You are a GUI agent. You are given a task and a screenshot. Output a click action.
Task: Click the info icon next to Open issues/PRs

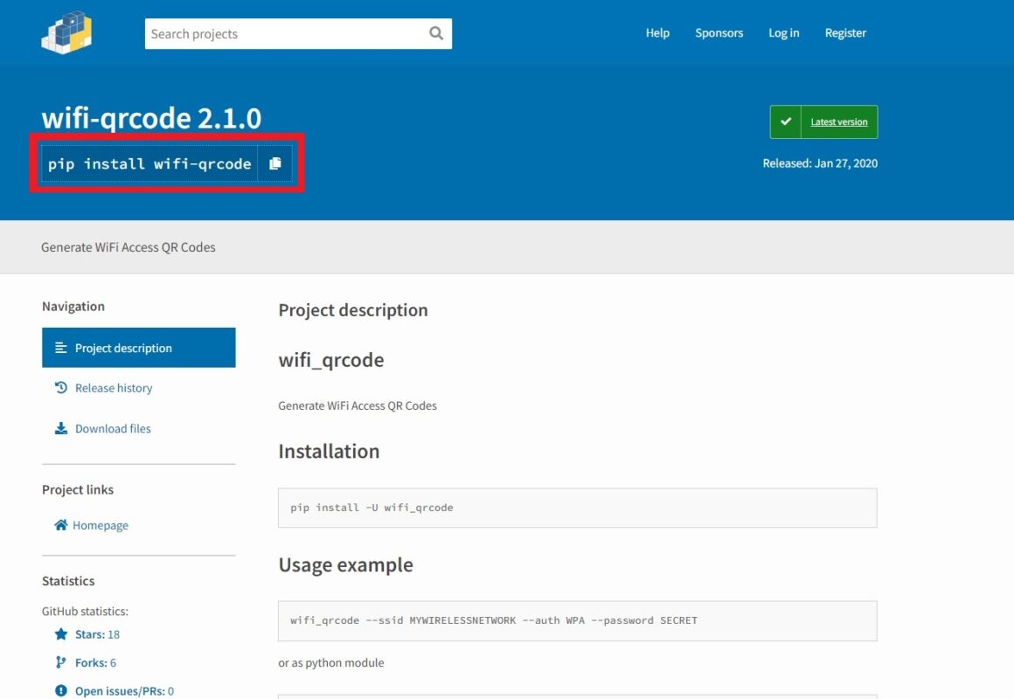coord(59,689)
